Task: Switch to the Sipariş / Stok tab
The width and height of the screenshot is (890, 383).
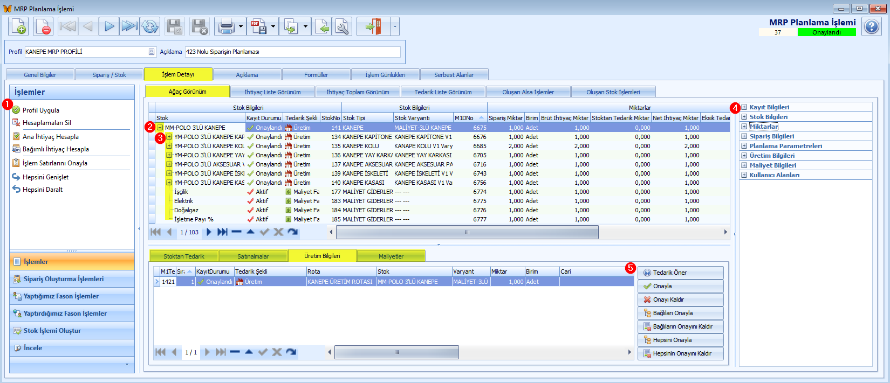Action: (x=109, y=75)
